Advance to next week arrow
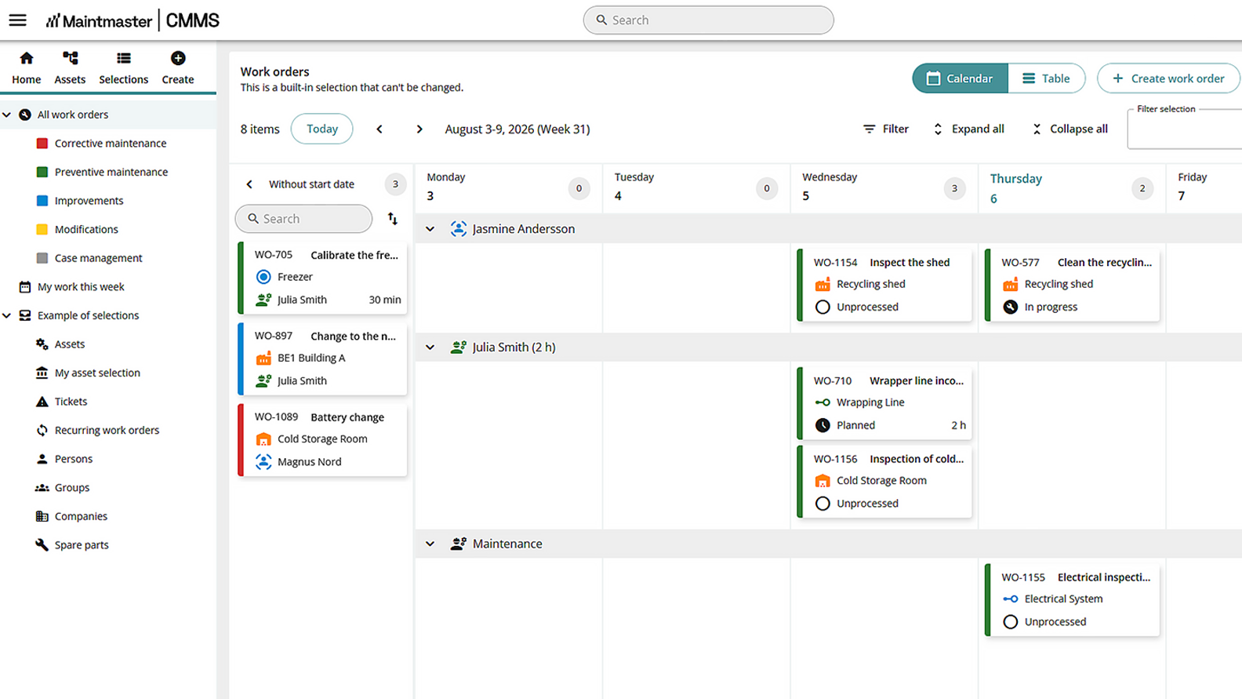Screen dimensions: 1242x699 pyautogui.click(x=419, y=129)
